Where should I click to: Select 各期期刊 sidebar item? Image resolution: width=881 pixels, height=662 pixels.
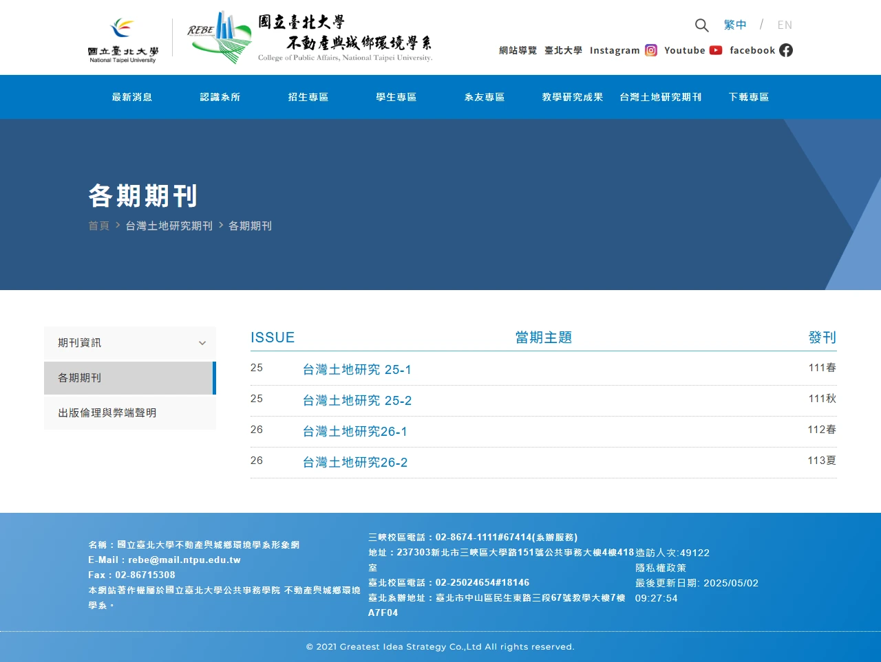pos(130,378)
